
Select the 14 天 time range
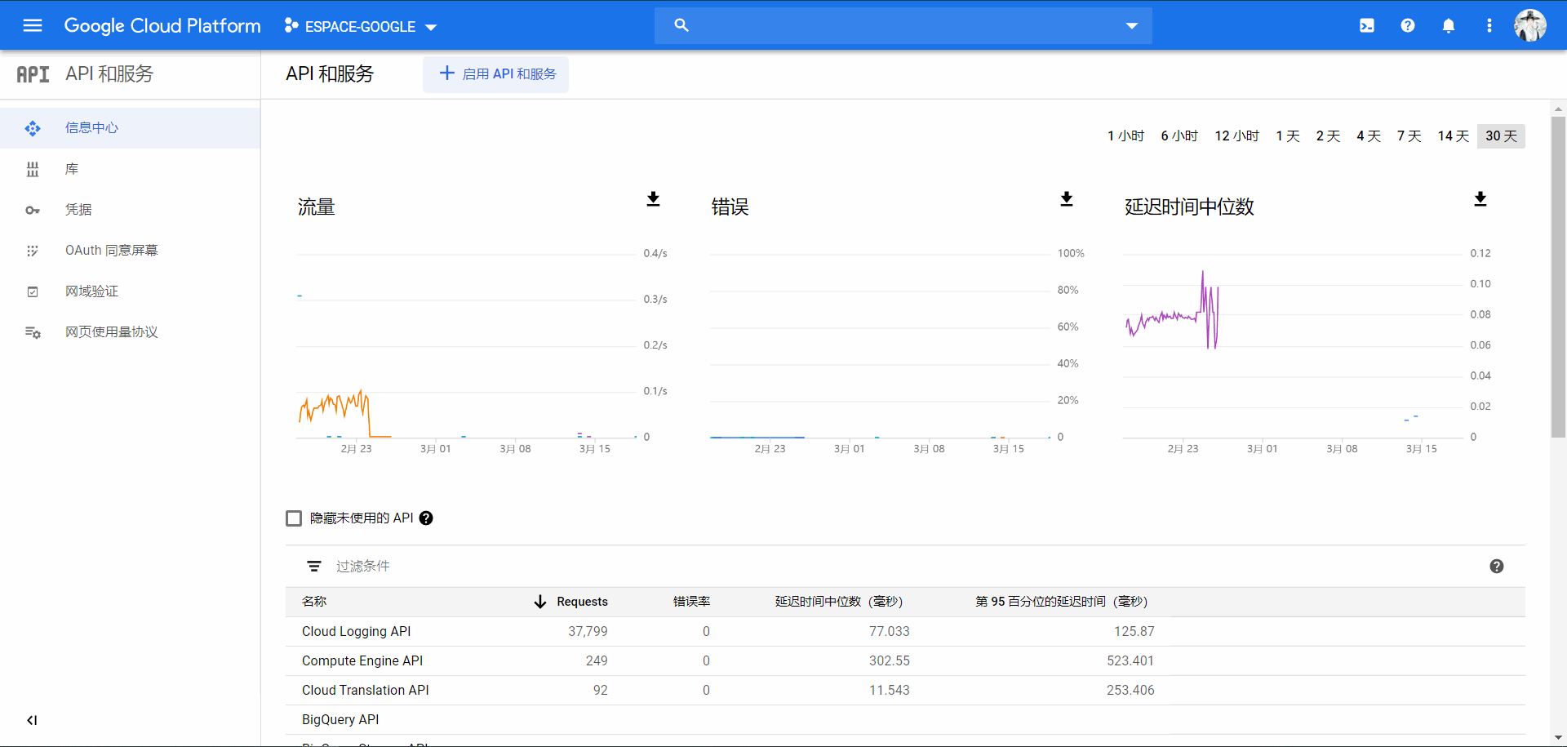[x=1453, y=136]
